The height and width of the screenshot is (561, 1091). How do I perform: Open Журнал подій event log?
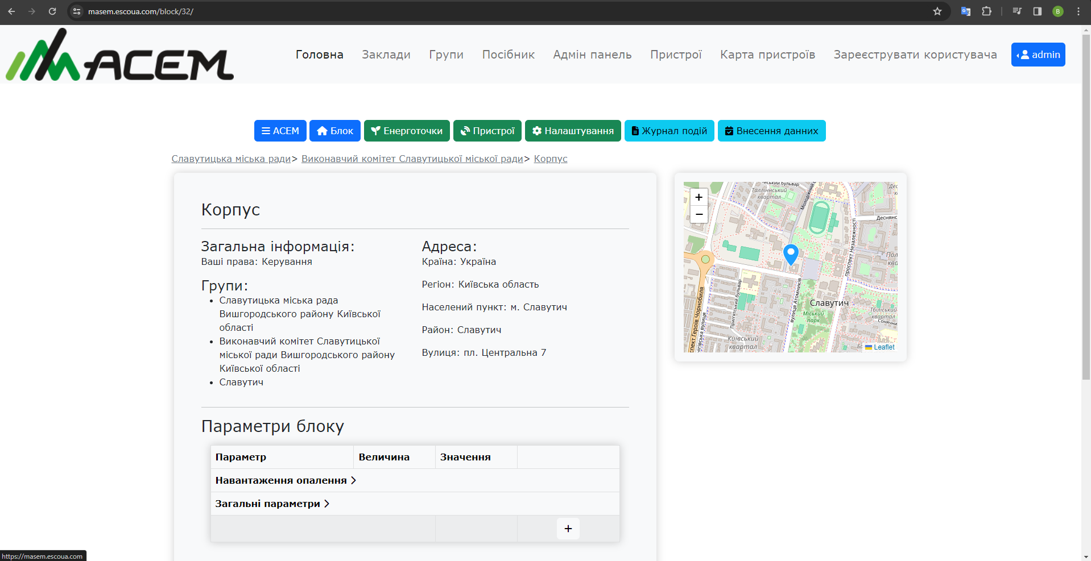click(669, 131)
